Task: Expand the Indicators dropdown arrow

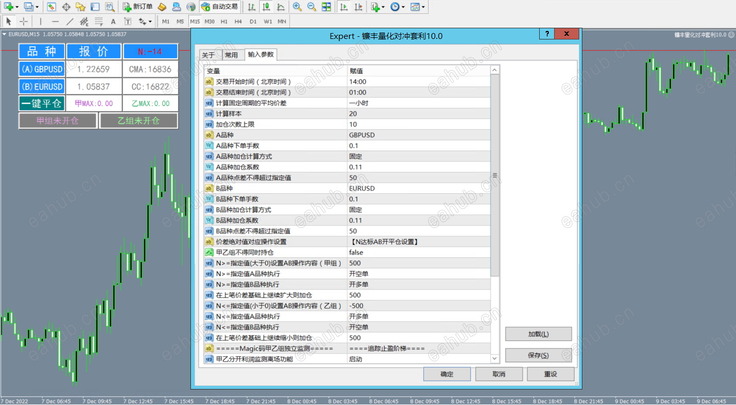Action: [x=383, y=7]
